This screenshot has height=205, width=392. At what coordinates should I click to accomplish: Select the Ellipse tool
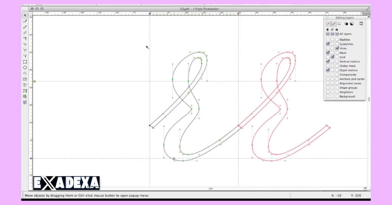[25, 67]
